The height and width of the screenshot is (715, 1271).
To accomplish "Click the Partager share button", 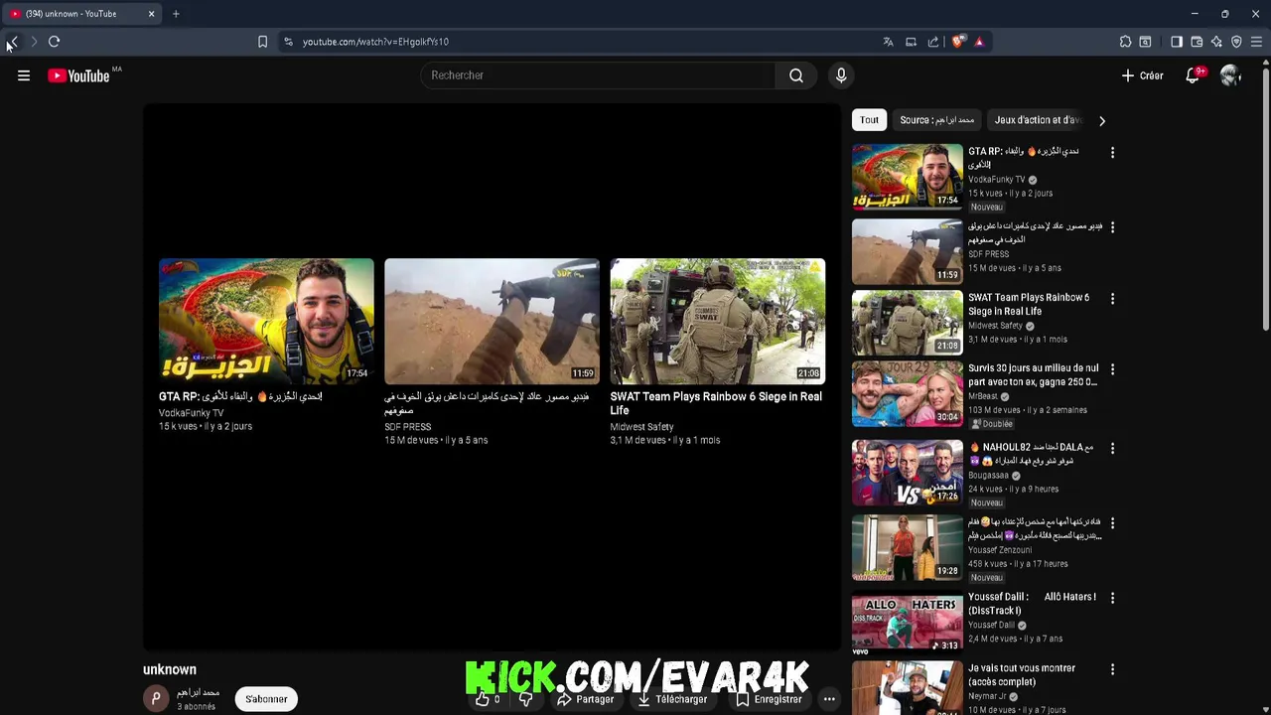I will [x=585, y=699].
